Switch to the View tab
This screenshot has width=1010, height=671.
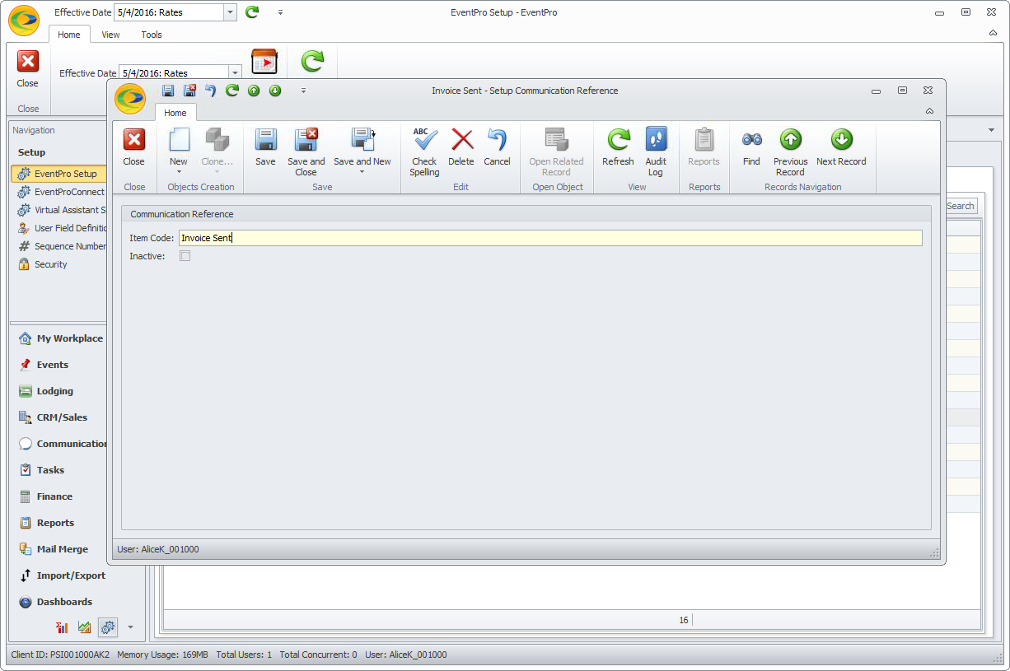(x=110, y=35)
